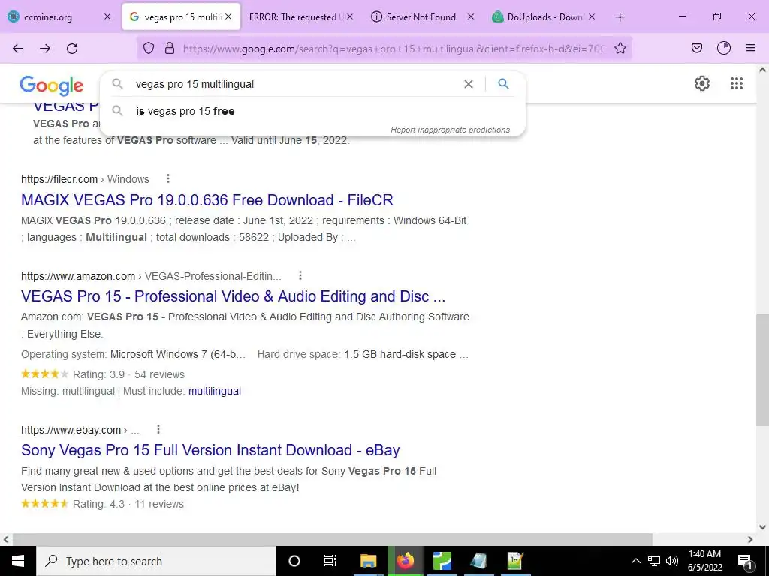The height and width of the screenshot is (576, 769).
Task: Open Task View on taskbar
Action: 330,561
